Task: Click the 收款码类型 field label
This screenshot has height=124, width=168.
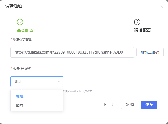Action: coord(23,69)
